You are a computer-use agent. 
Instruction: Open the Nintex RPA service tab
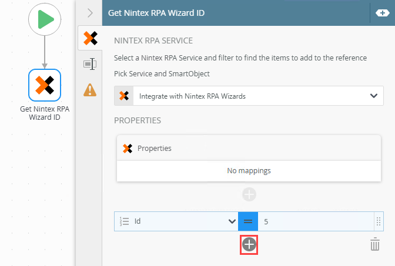pyautogui.click(x=90, y=39)
